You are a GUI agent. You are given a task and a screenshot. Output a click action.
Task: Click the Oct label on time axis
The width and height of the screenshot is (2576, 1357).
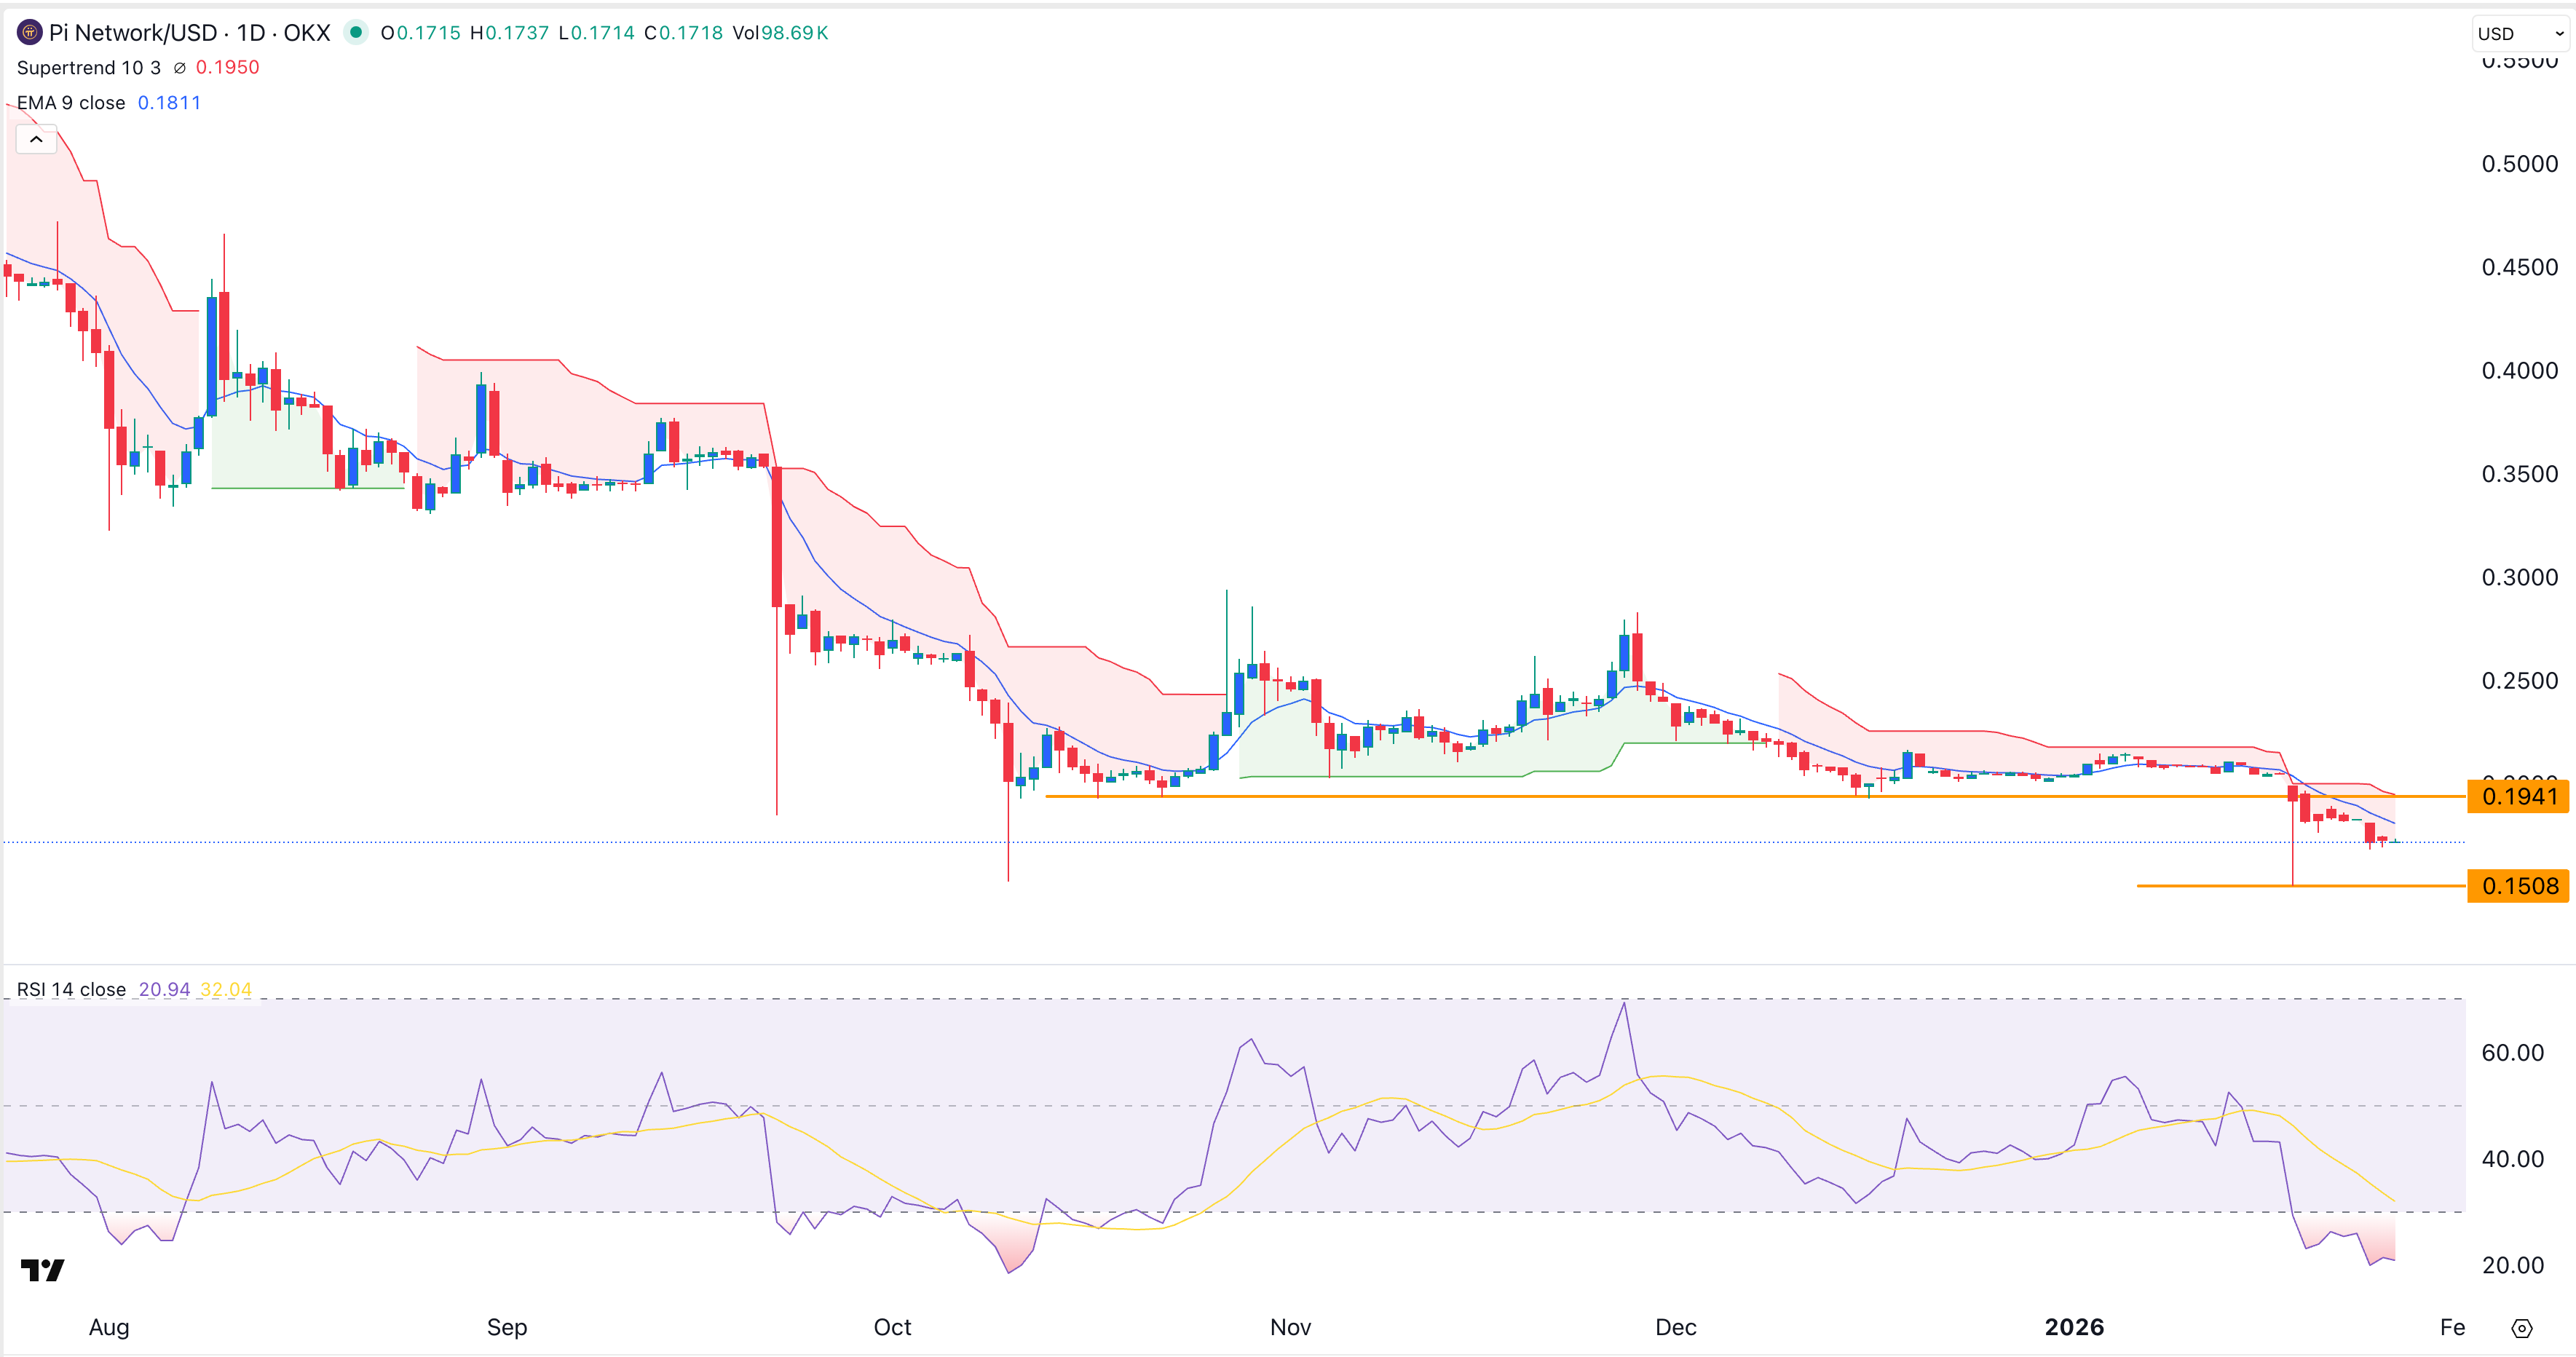[892, 1327]
